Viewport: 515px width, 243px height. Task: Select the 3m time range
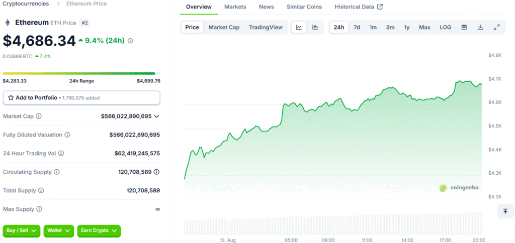tap(390, 27)
